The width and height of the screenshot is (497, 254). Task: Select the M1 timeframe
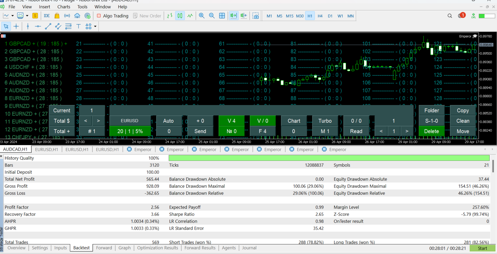coord(269,16)
